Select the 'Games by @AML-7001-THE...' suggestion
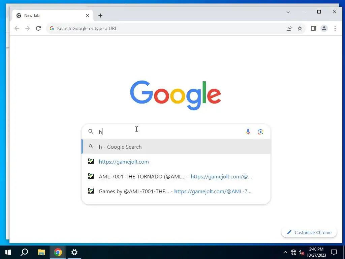The image size is (345, 259). [x=176, y=191]
